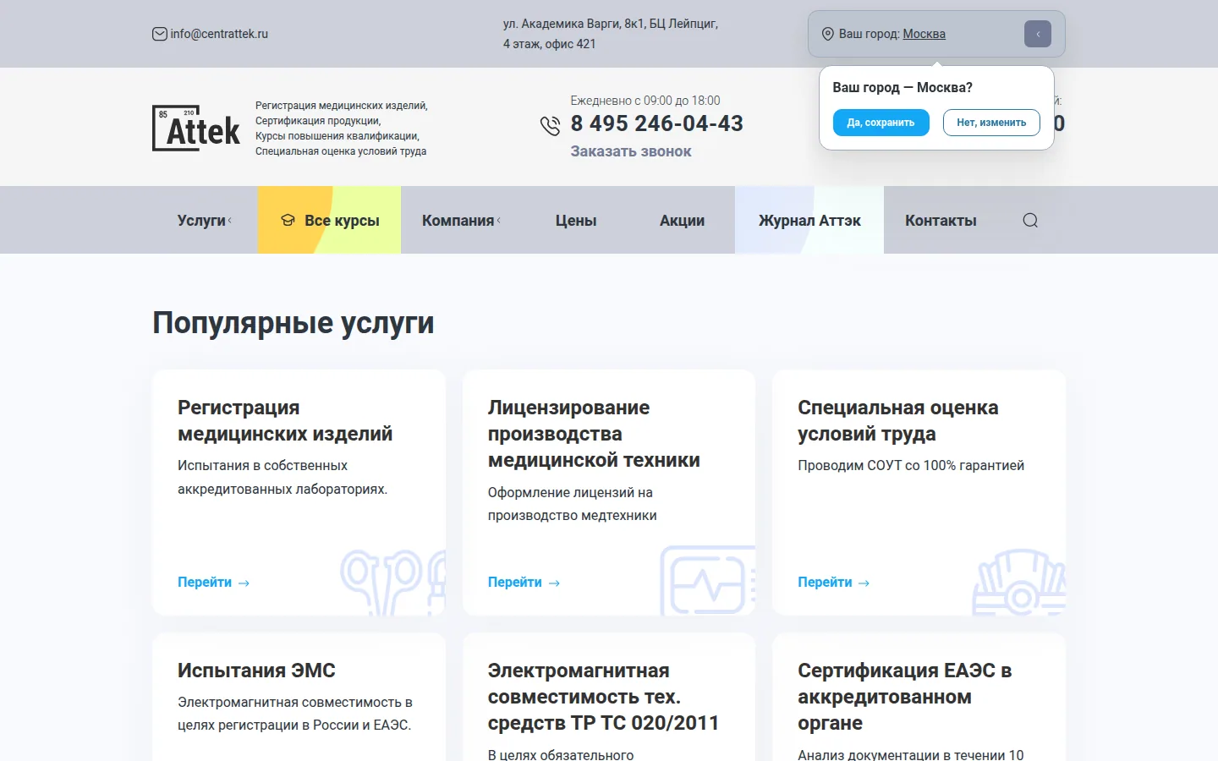This screenshot has width=1218, height=761.
Task: Click the office address text ул. Академика Варги
Action: pos(611,34)
